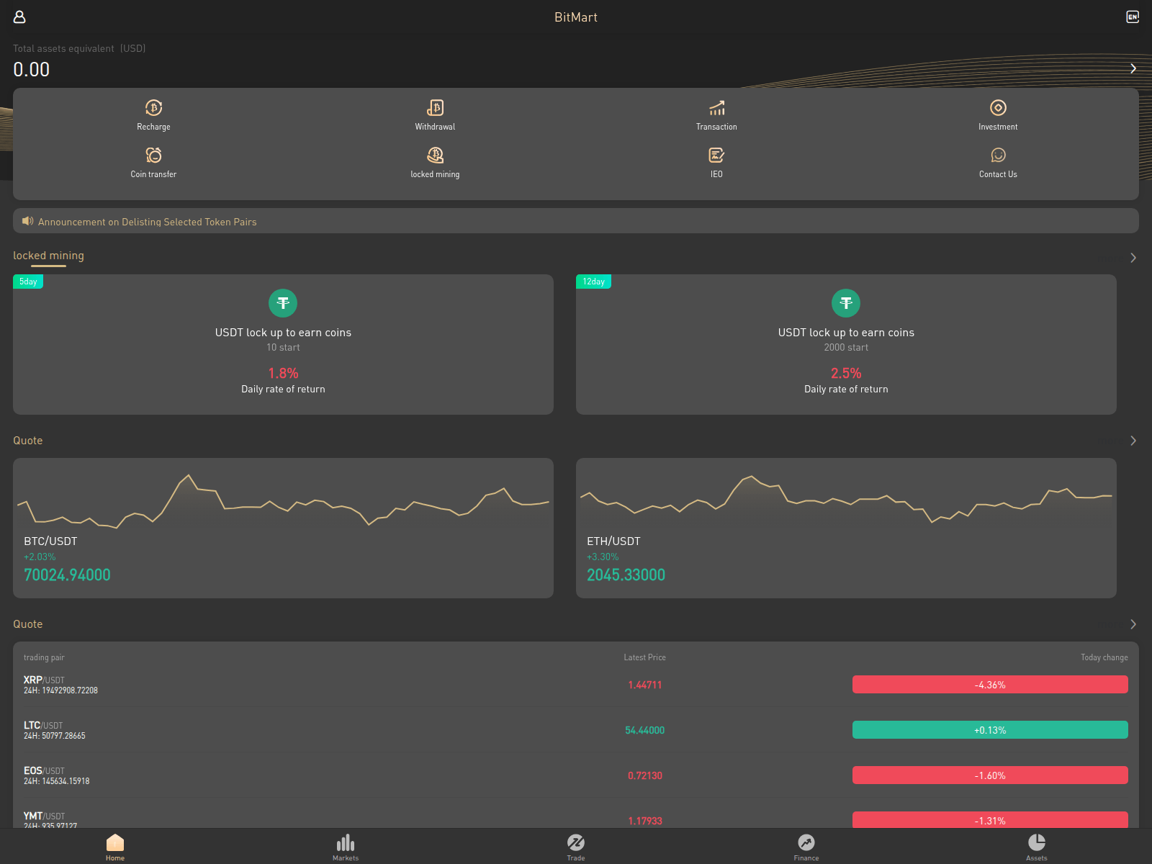Click the LTC +0.13% change badge
The image size is (1152, 864).
990,730
